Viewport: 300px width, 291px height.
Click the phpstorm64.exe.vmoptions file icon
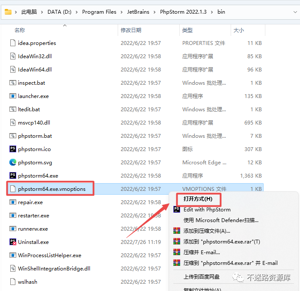13,189
